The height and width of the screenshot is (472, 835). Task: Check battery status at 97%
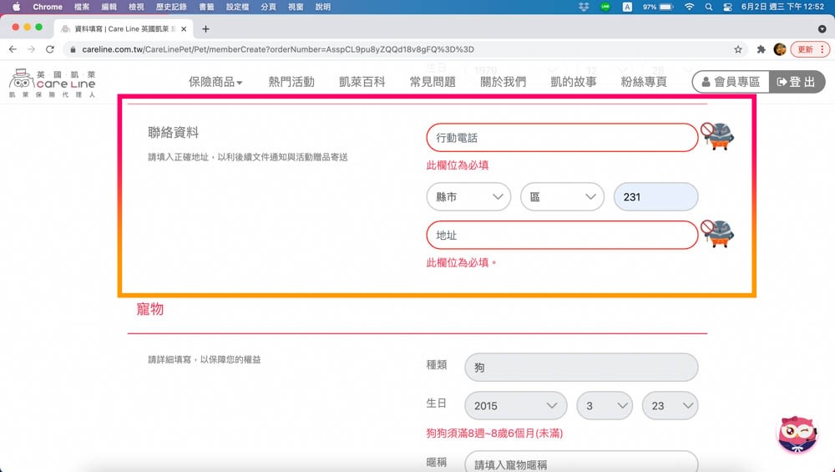pos(658,7)
